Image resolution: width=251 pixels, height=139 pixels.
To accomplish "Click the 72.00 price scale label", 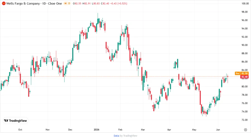I will (x=244, y=120).
